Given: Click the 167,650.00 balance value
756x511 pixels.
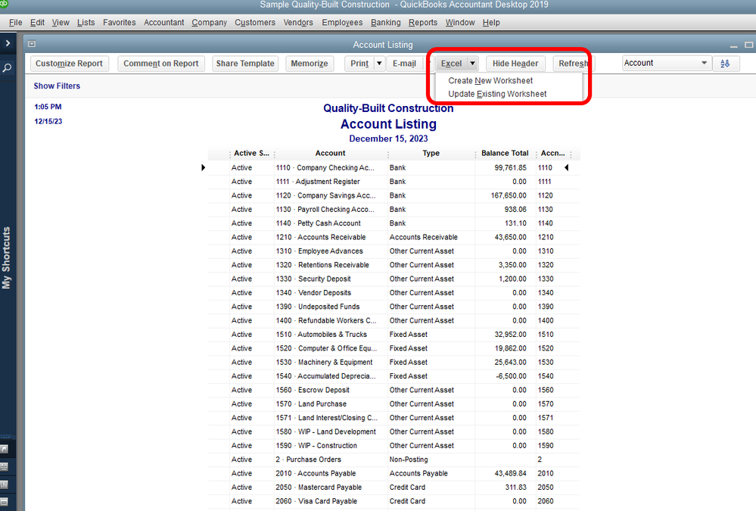Looking at the screenshot, I should (509, 195).
